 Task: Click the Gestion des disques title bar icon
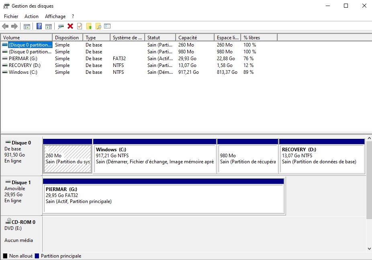[6, 6]
